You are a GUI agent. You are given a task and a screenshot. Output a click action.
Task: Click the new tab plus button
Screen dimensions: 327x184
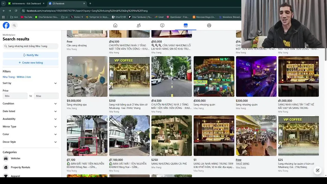click(x=90, y=4)
